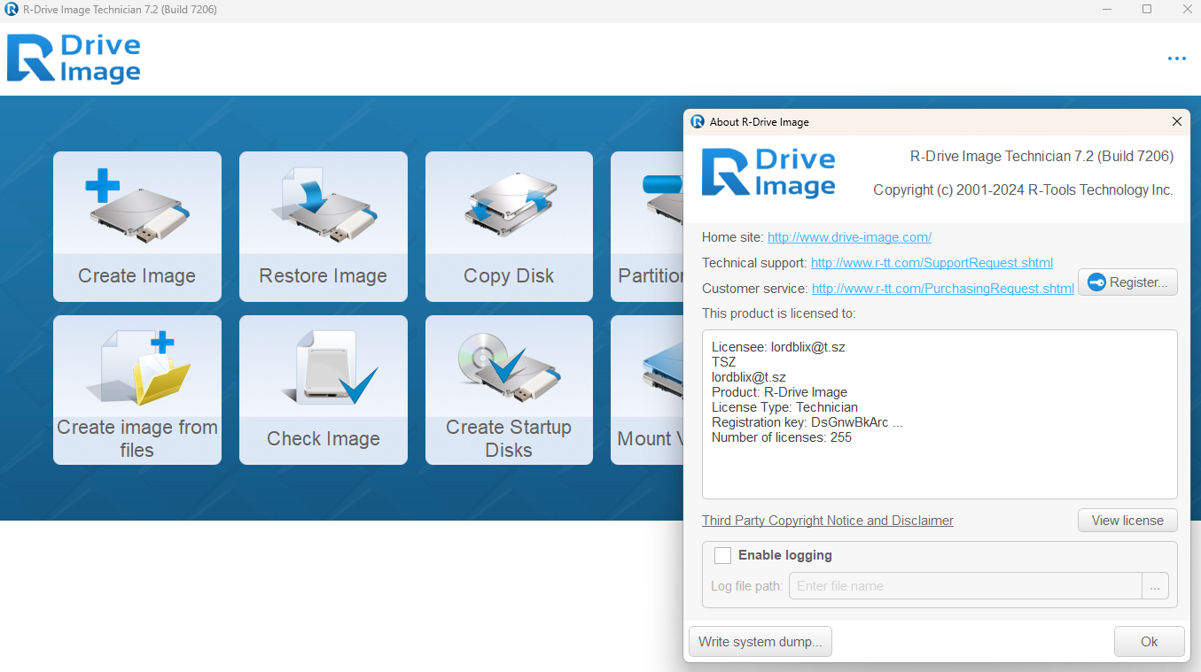
Task: Click the version text Technician 7.2 in dialog
Action: click(x=1042, y=157)
